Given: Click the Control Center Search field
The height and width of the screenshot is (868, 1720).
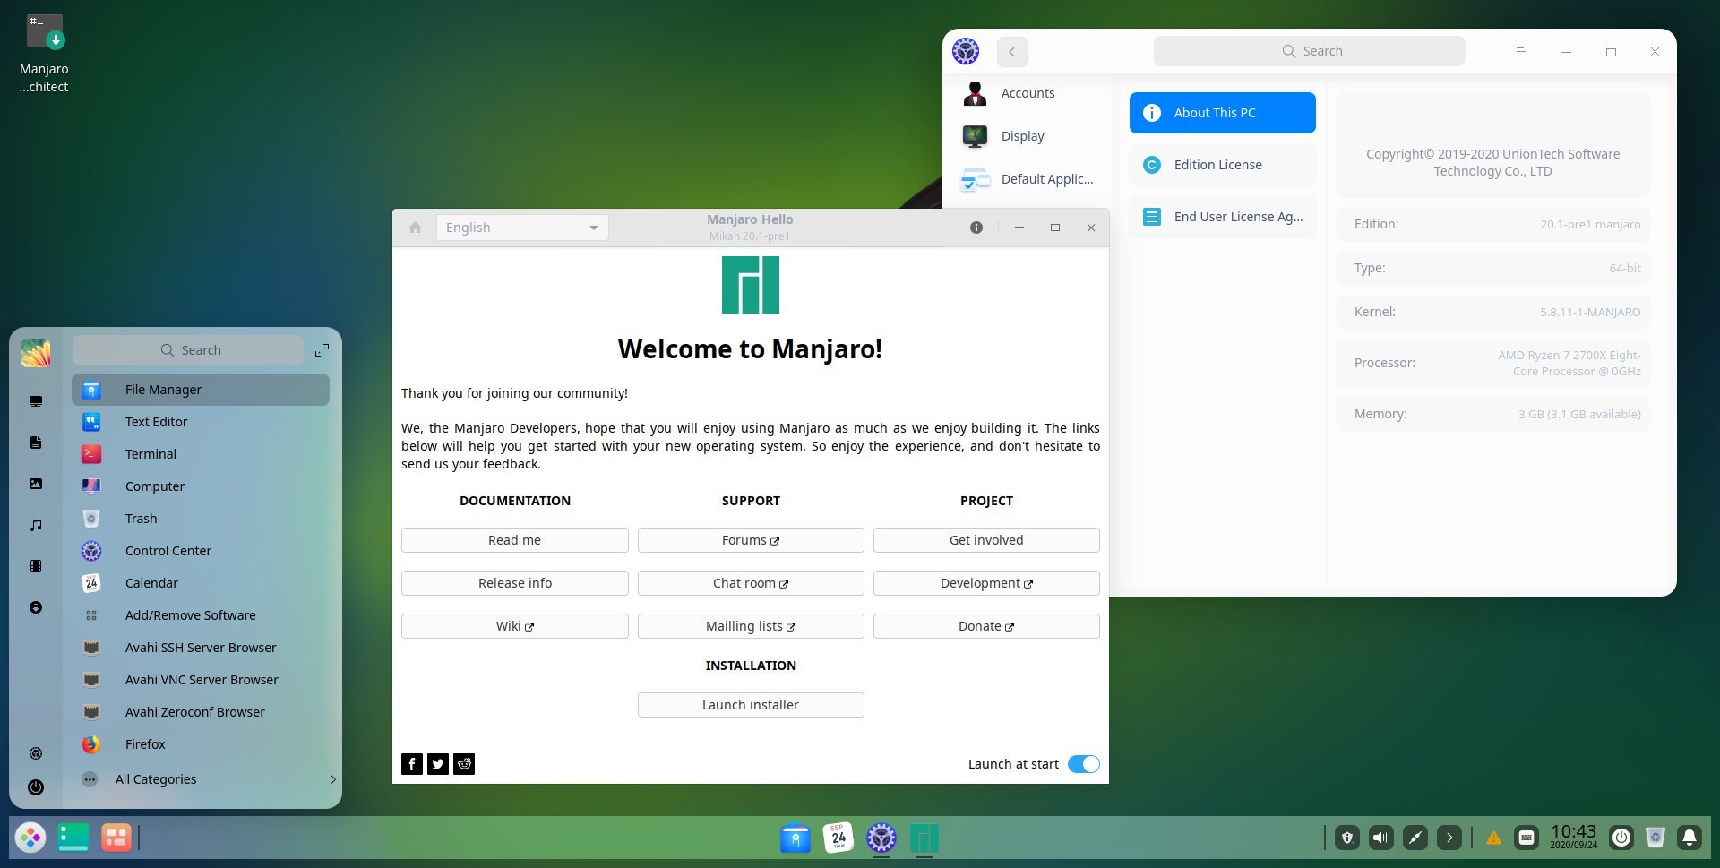Looking at the screenshot, I should (1310, 51).
